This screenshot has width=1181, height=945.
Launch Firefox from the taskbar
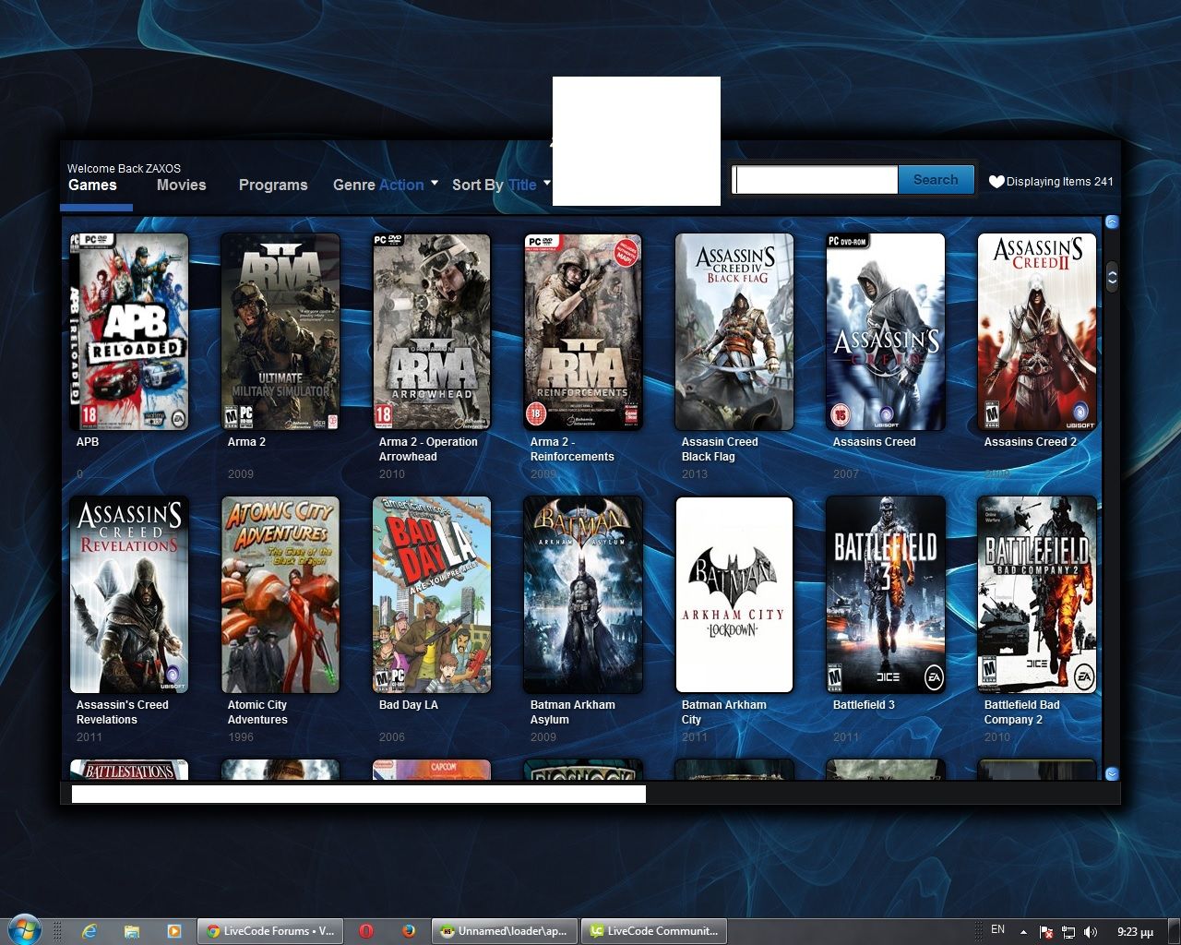click(x=409, y=931)
